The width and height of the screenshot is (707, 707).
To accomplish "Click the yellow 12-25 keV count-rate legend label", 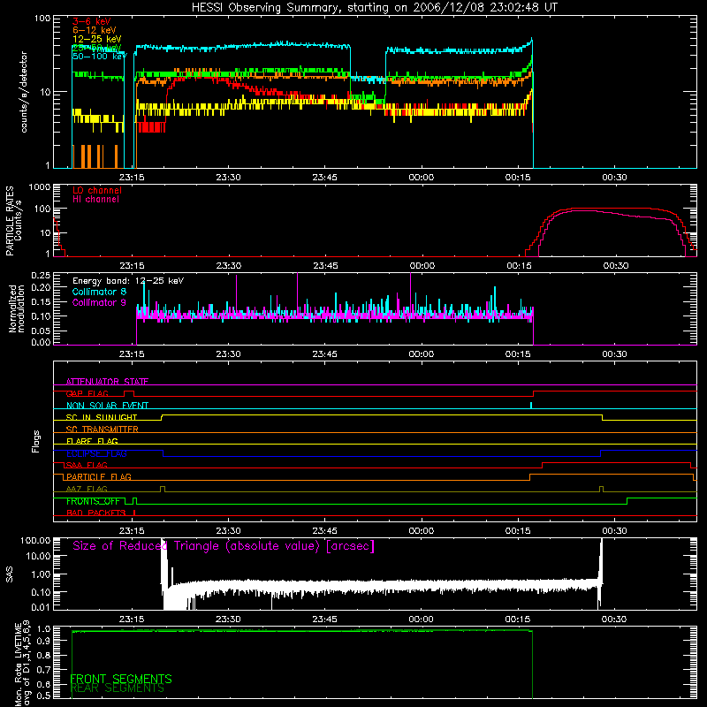I will coord(96,39).
